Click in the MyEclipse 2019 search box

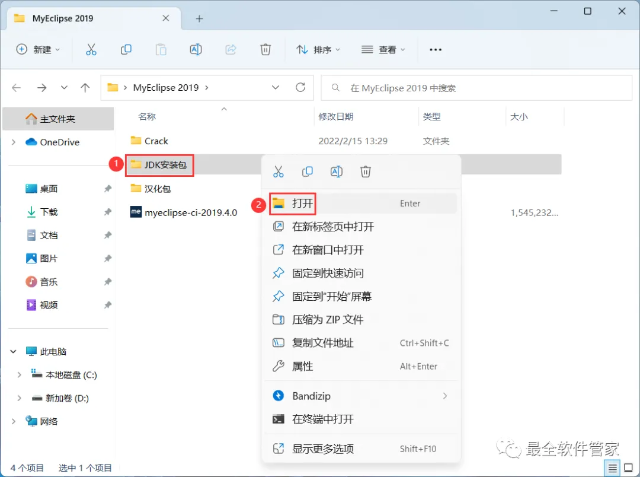[476, 88]
